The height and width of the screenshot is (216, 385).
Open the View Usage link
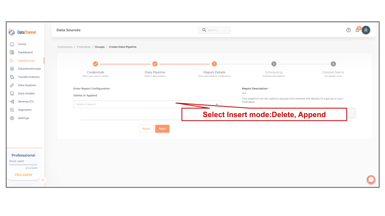click(23, 174)
